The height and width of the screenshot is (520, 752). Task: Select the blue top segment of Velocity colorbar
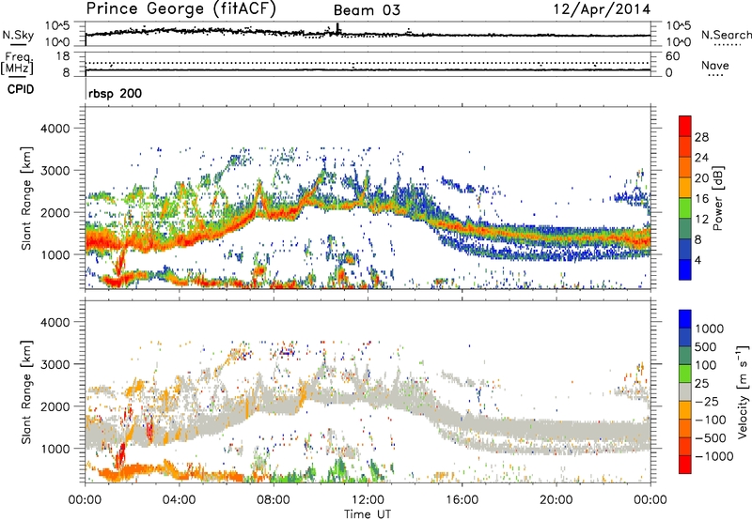click(685, 318)
